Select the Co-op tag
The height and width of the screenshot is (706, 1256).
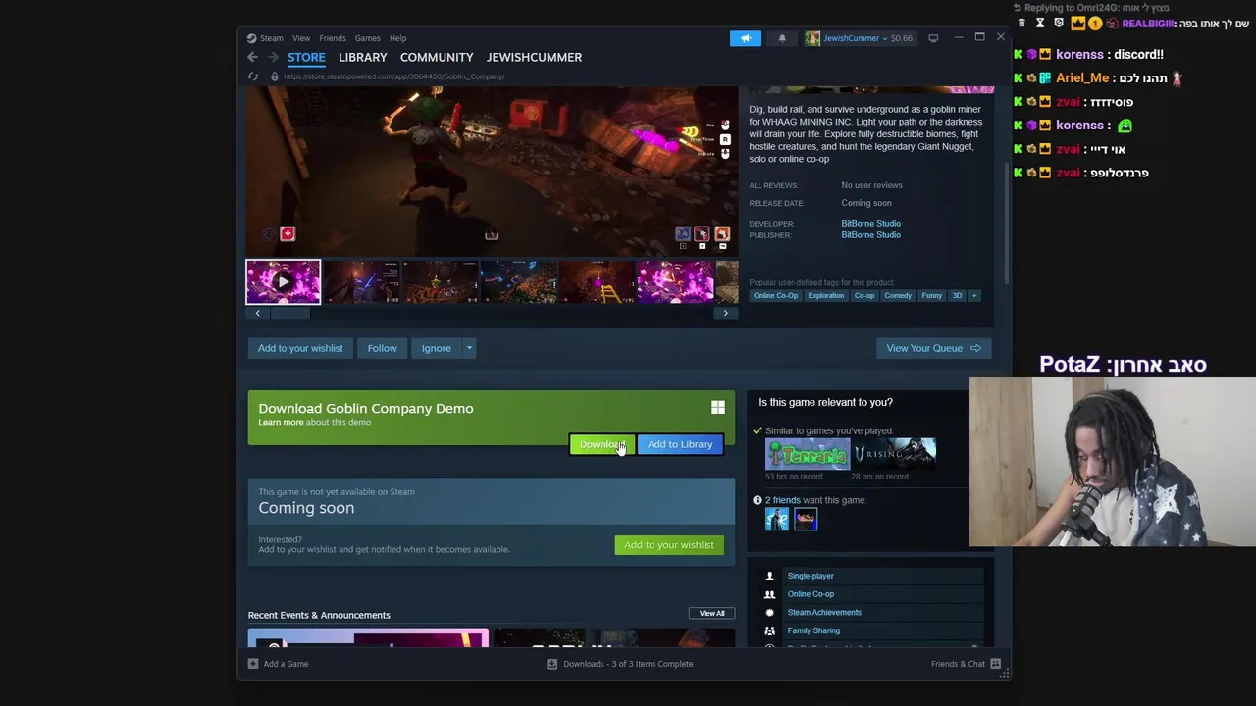pyautogui.click(x=864, y=295)
